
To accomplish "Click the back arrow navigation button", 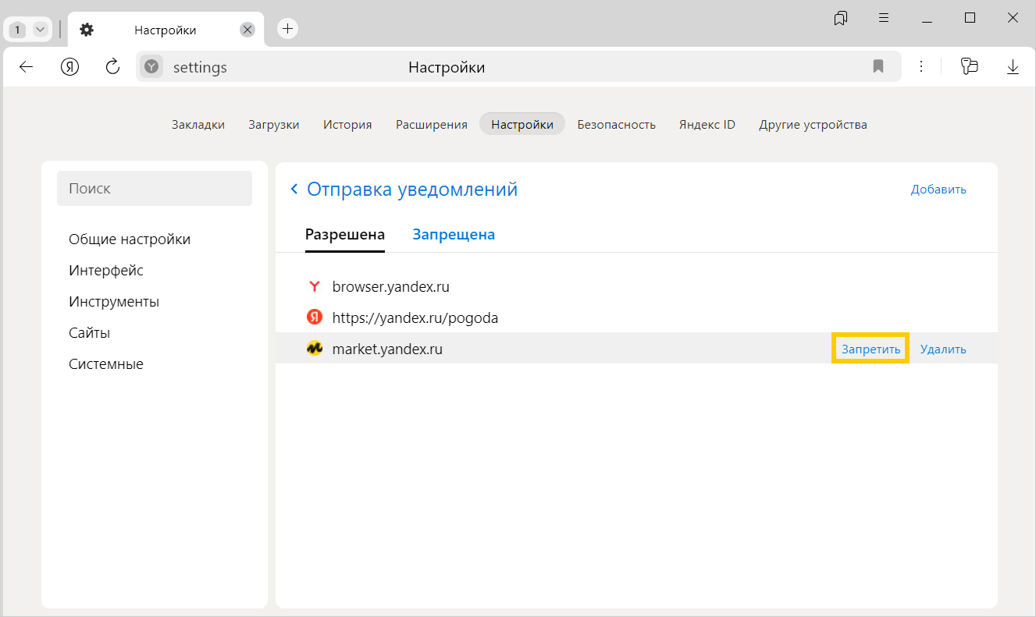I will pos(26,67).
